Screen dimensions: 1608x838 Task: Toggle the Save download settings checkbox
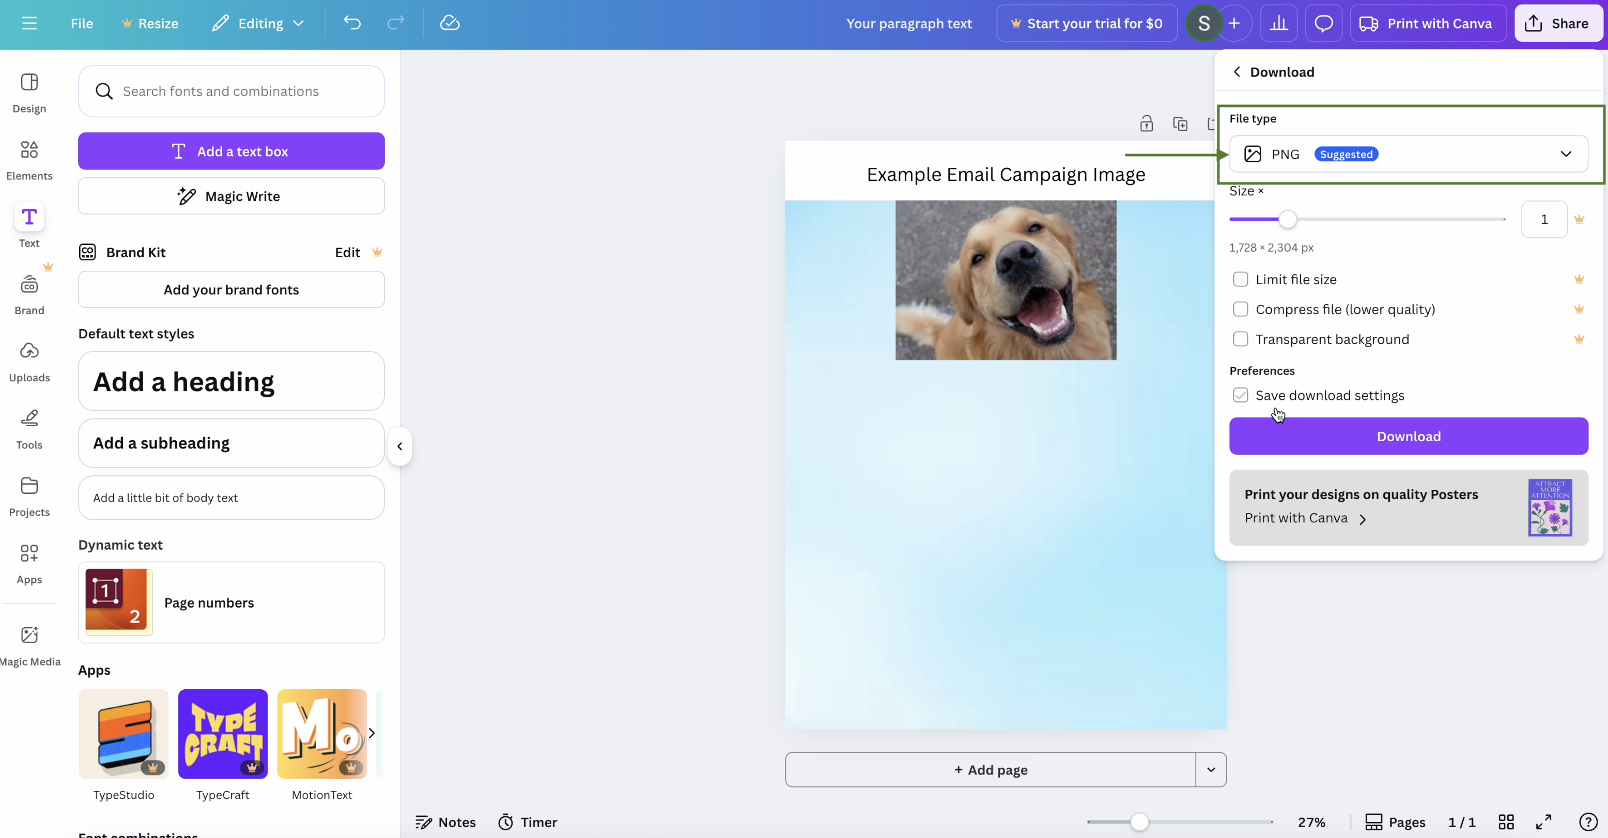pos(1240,395)
